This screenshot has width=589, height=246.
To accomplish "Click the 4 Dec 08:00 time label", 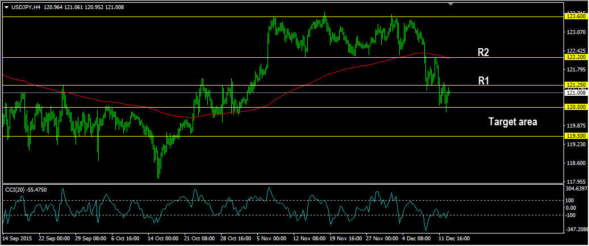I will point(415,238).
